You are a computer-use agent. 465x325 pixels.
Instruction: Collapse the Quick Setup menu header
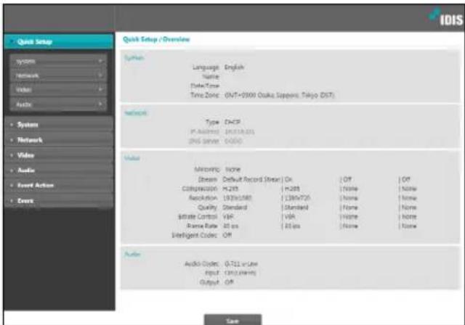point(58,42)
